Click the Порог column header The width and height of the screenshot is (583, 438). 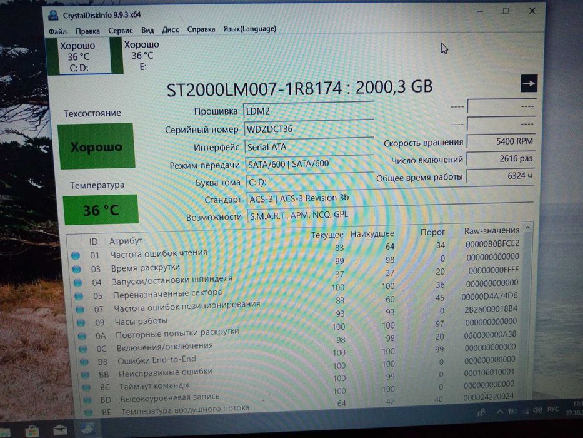[432, 232]
